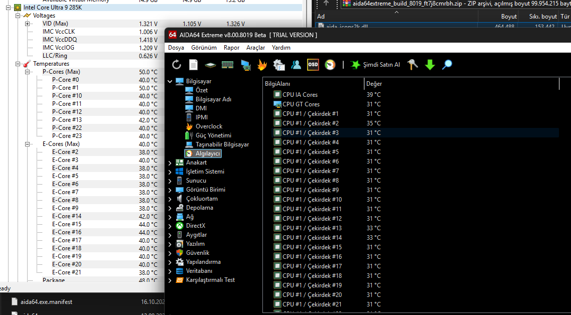This screenshot has height=315, width=571.
Task: Open the Rapor menu
Action: 231,48
